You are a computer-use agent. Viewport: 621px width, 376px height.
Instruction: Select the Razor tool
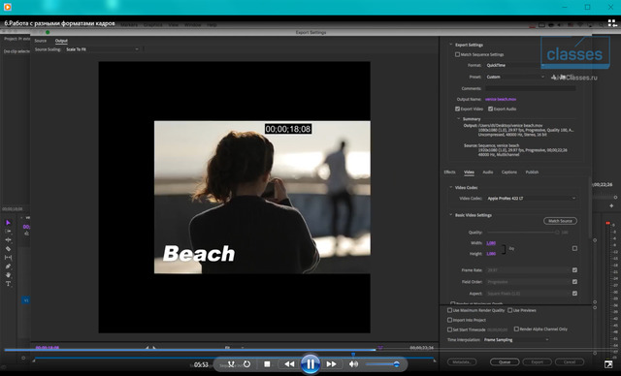click(8, 249)
